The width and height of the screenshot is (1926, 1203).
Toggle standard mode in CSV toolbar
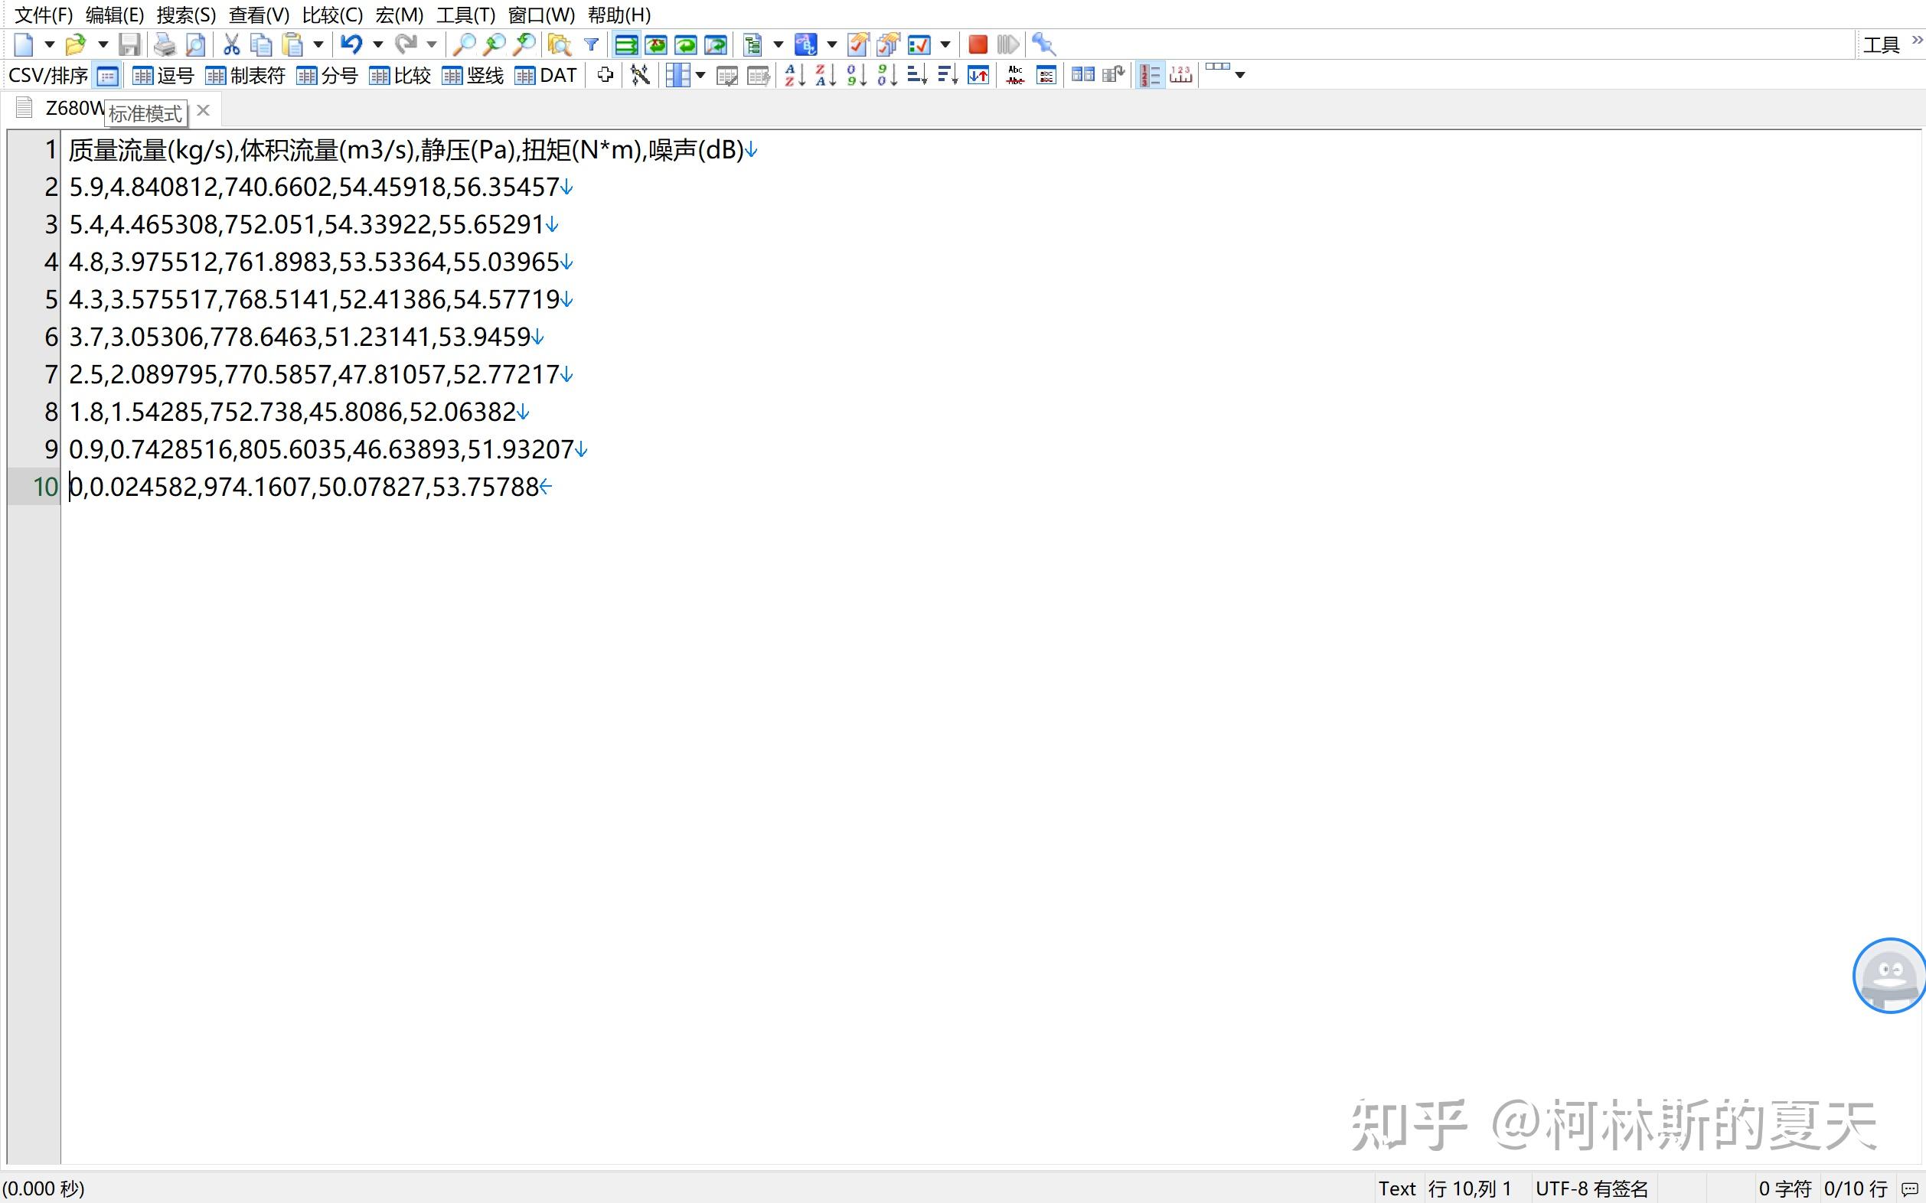coord(107,77)
